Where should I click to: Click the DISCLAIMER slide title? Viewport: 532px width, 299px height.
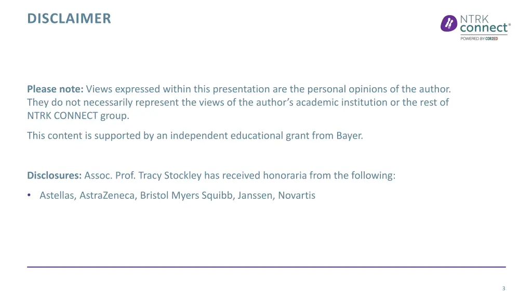69,19
